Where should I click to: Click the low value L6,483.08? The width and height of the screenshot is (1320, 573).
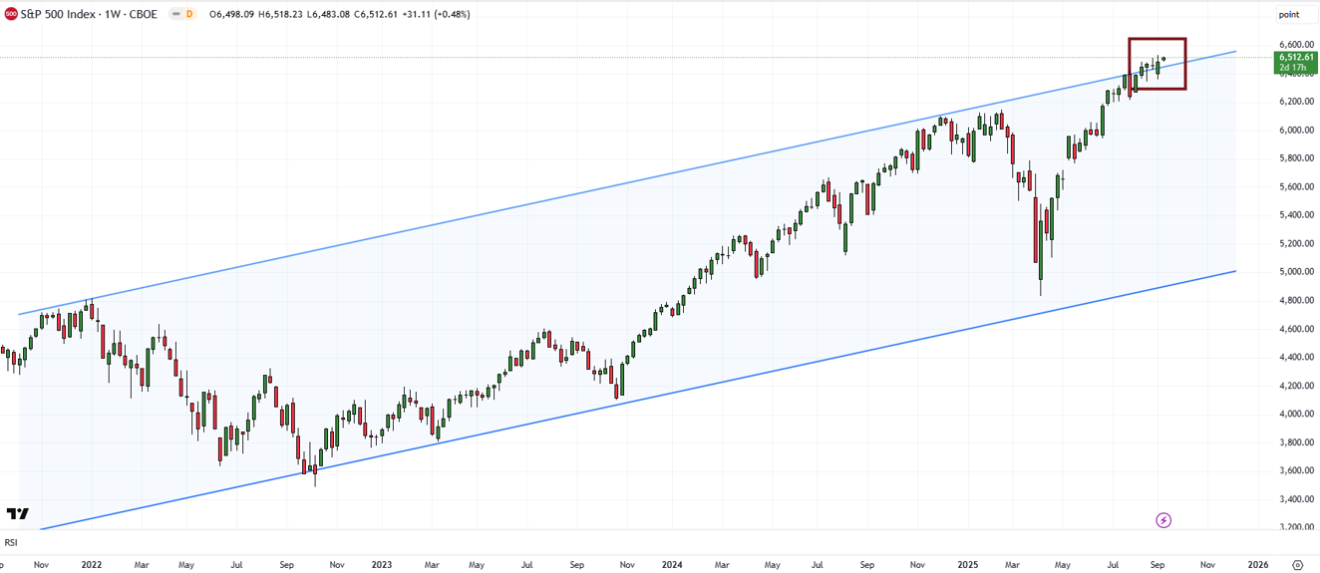(326, 14)
